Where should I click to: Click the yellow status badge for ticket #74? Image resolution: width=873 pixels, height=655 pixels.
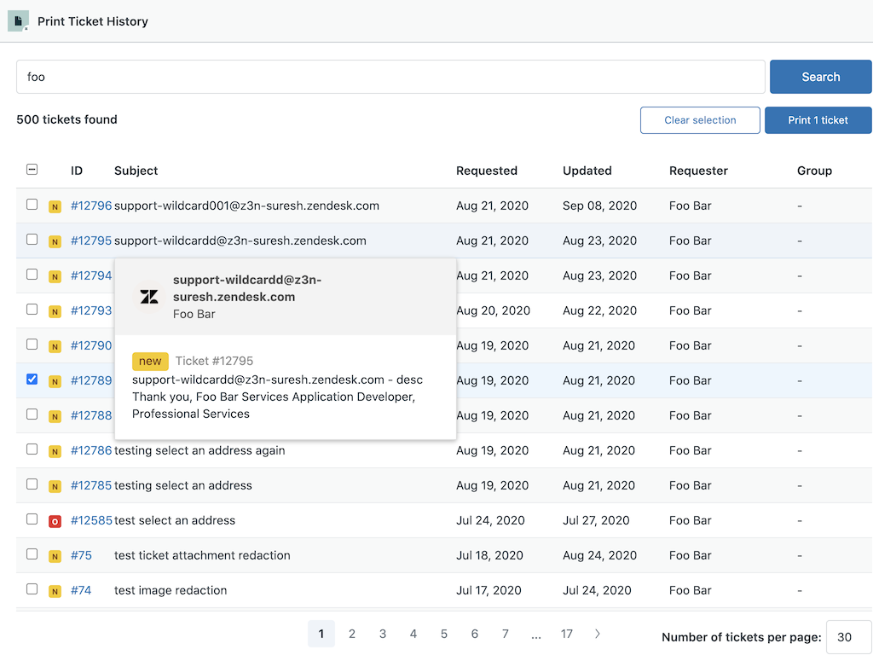55,591
